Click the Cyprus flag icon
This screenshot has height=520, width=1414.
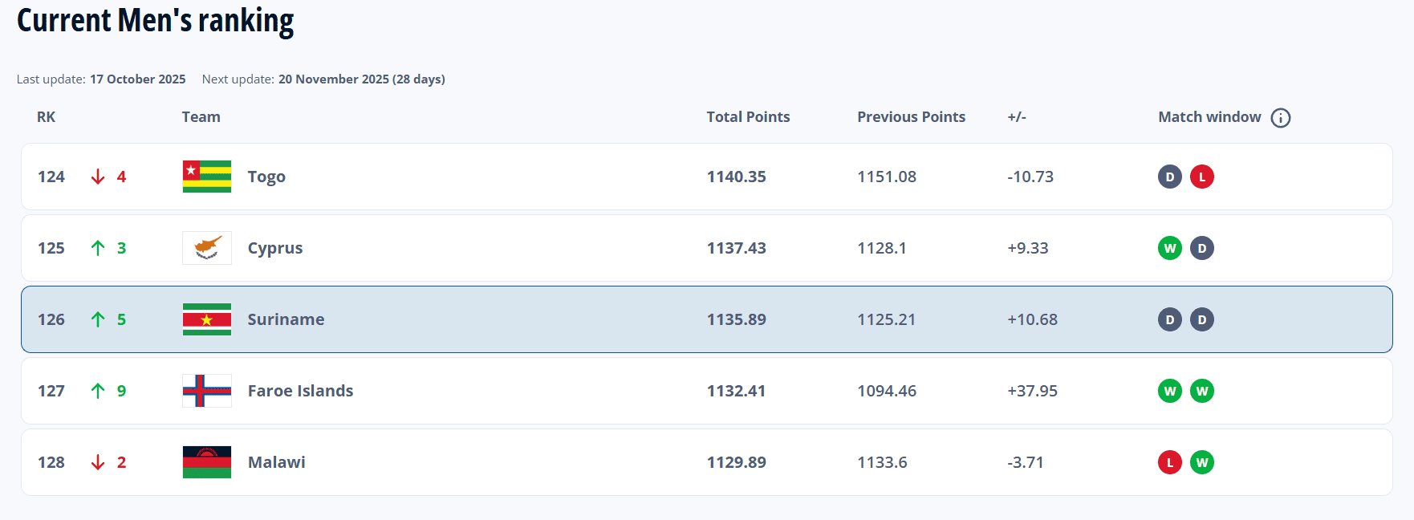point(207,248)
